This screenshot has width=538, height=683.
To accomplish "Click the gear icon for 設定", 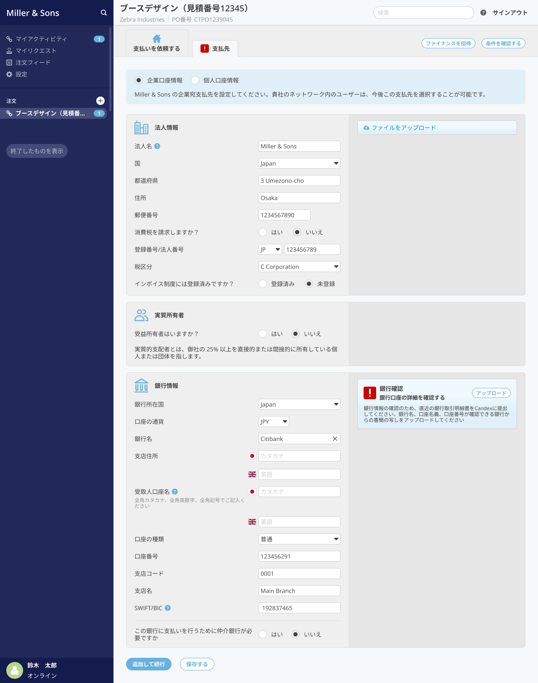I will point(9,74).
